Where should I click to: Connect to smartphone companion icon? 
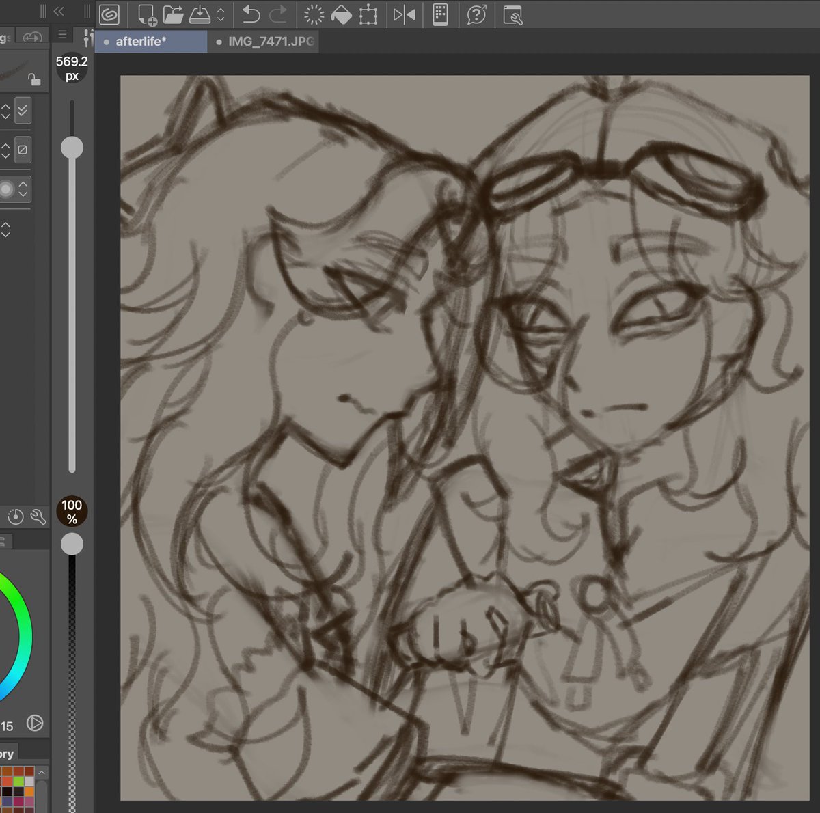click(441, 14)
